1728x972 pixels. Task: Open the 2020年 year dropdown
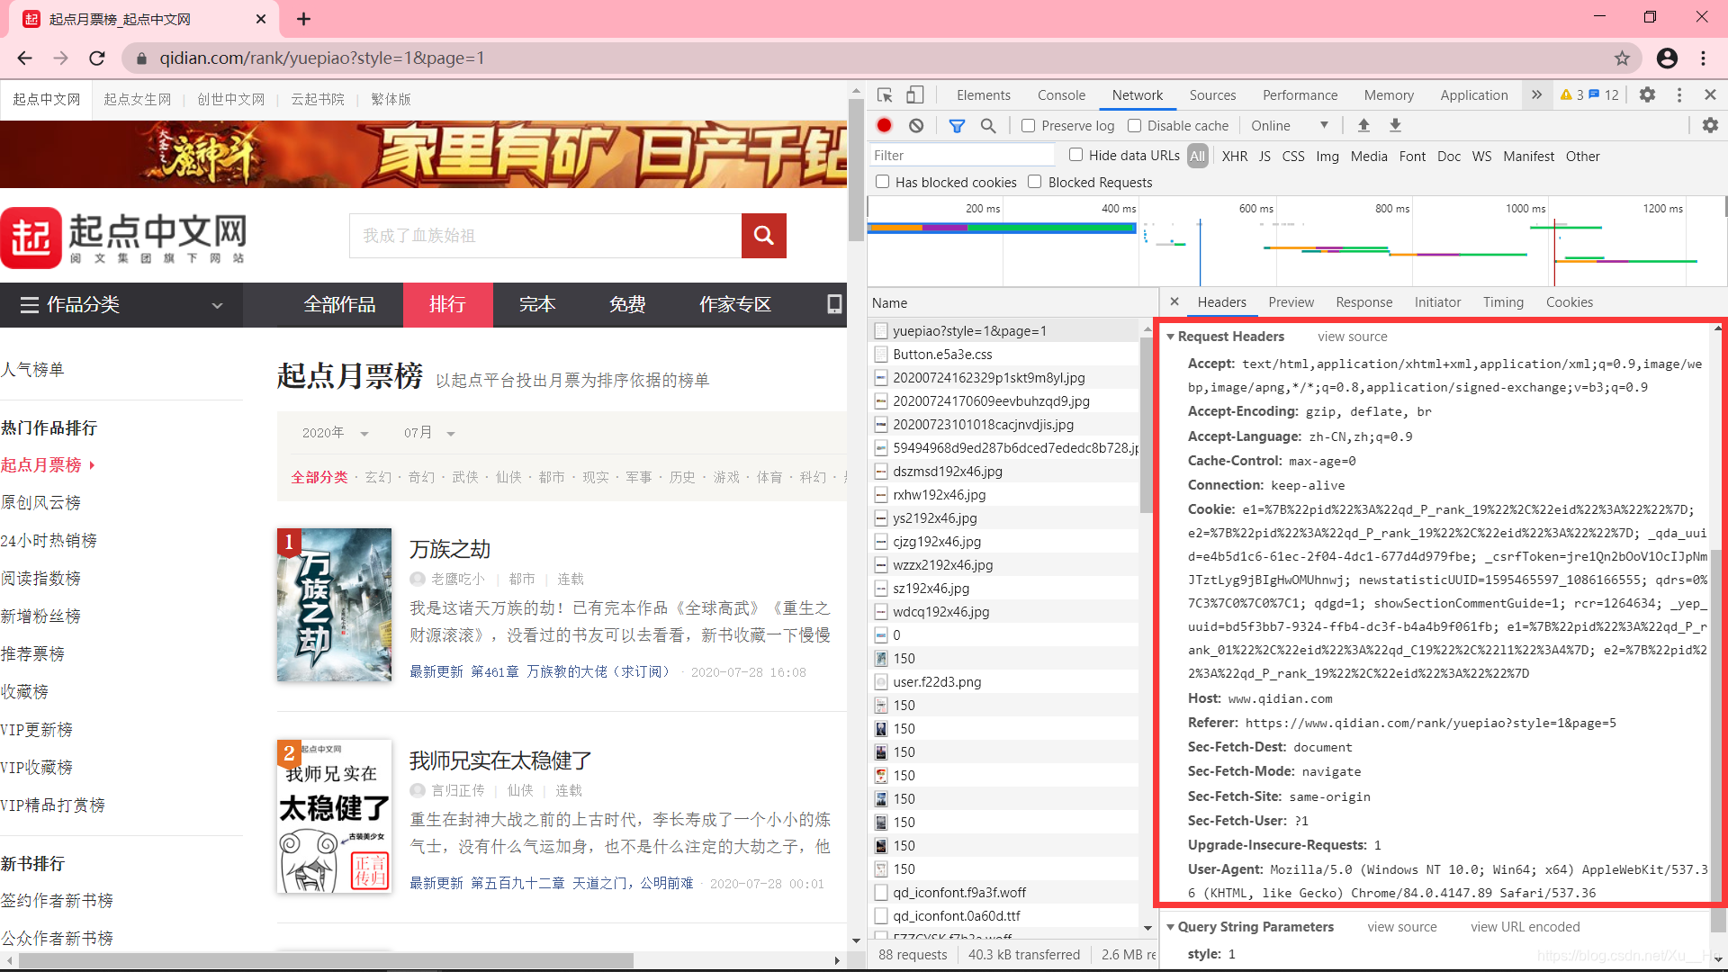coord(335,433)
